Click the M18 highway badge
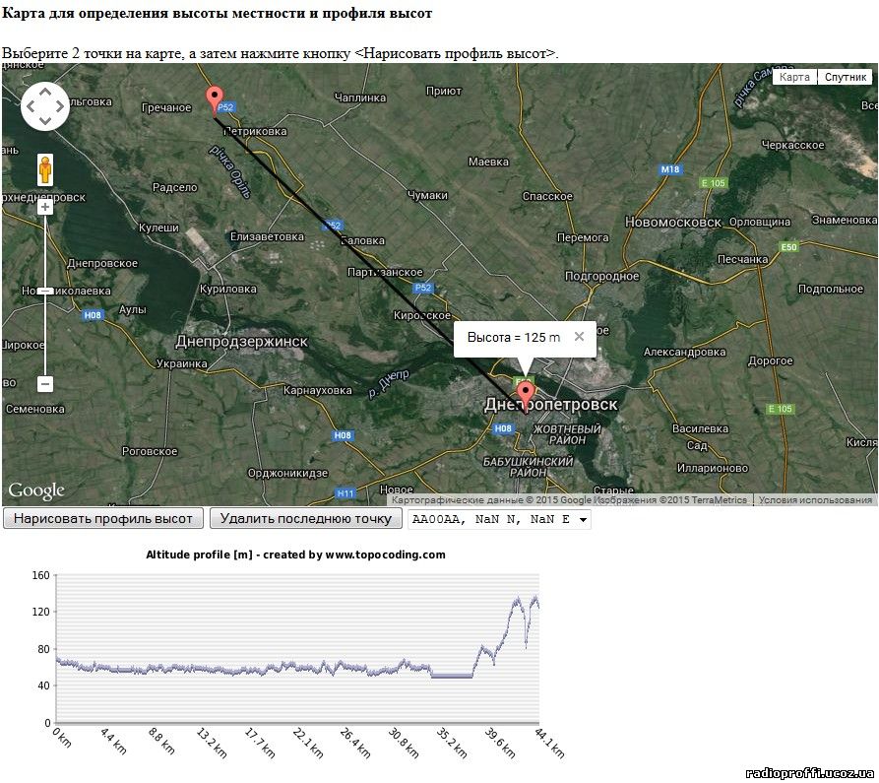Viewport: 879px width, 783px height. click(670, 168)
